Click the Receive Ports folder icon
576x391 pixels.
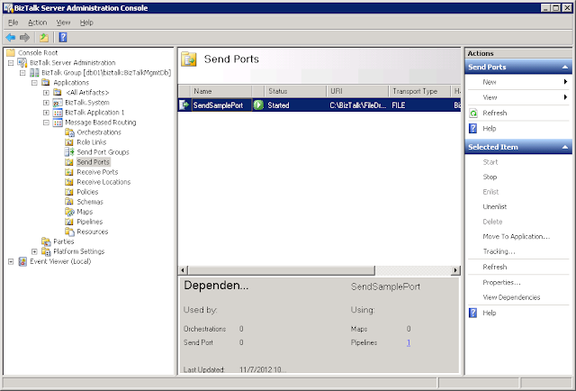(69, 172)
